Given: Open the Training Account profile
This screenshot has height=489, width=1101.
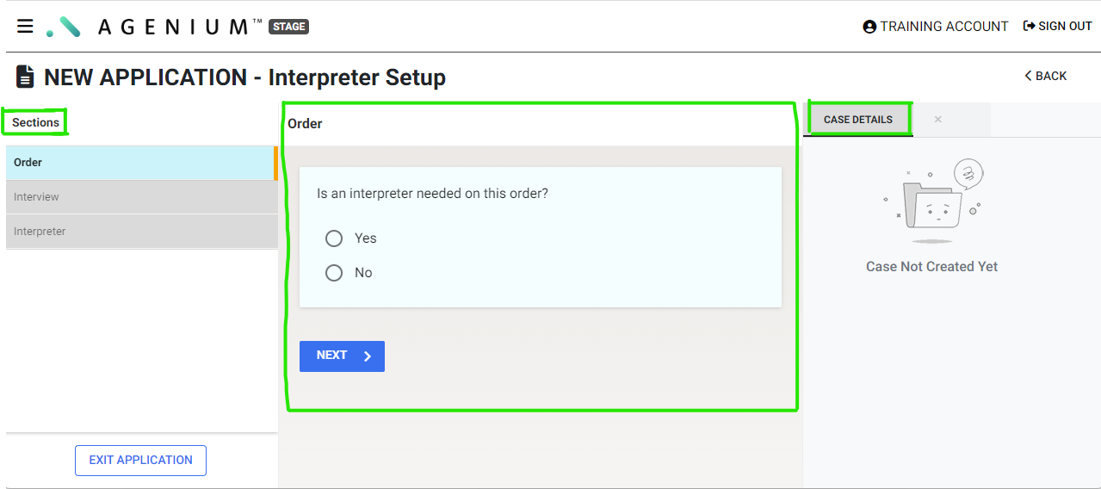Looking at the screenshot, I should (935, 27).
